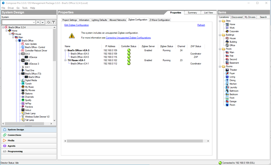Click the filter funnel icon in System Design
The width and height of the screenshot is (271, 165).
click(x=53, y=22)
